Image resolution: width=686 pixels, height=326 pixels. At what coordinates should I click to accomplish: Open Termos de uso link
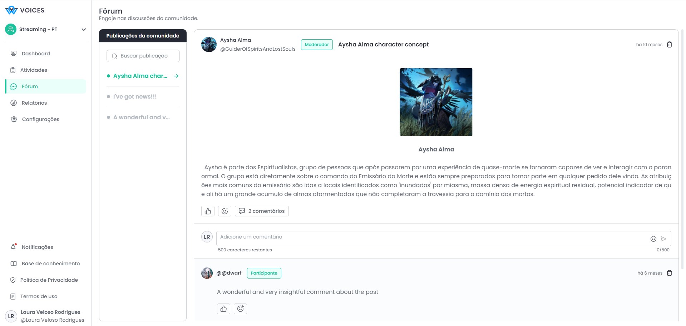click(39, 296)
